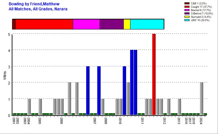Click the CtBehind purple legend swatch
This screenshot has width=218, height=134.
click(187, 13)
